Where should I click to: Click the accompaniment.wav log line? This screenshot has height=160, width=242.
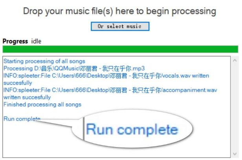click(x=110, y=90)
